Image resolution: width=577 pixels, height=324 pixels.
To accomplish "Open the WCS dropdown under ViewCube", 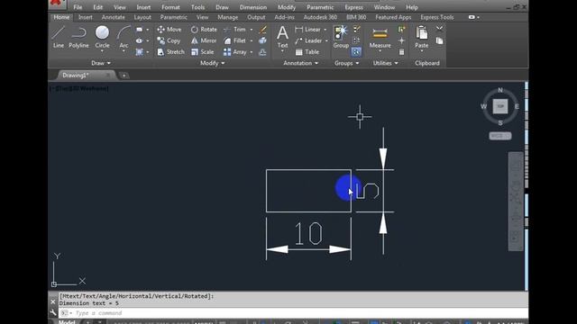I will pyautogui.click(x=499, y=136).
